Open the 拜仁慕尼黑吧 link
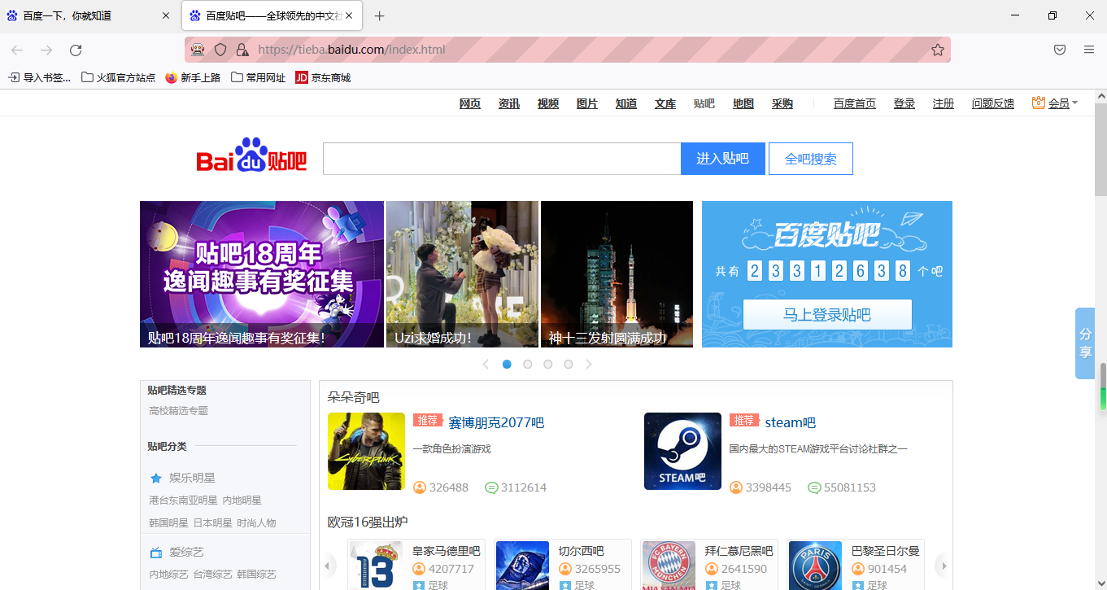The width and height of the screenshot is (1107, 590). (x=739, y=551)
